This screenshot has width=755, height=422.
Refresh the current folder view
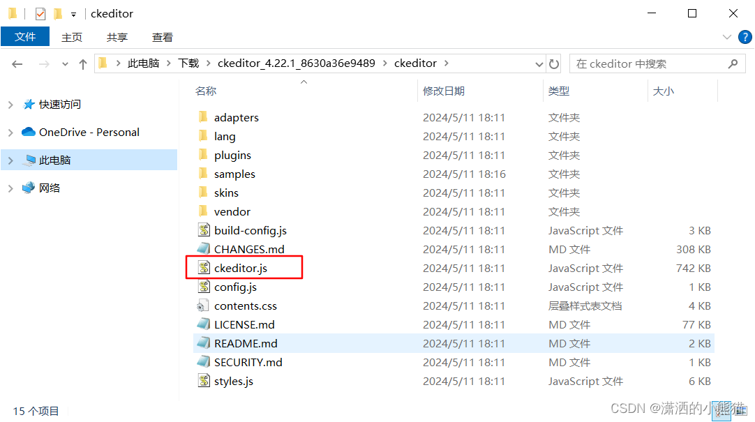click(554, 64)
